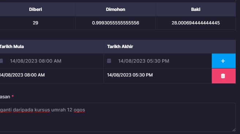240x134 pixels.
Task: Click the required field label with asterisk
Action: (7, 97)
